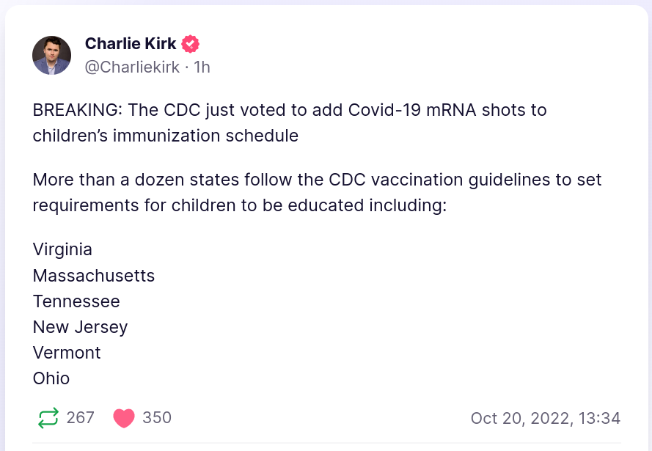The image size is (652, 451).
Task: Click the BREAKING headline text line
Action: pyautogui.click(x=290, y=110)
